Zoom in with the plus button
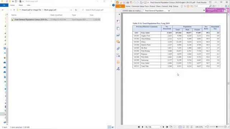This screenshot has width=230, height=129. pos(225,127)
